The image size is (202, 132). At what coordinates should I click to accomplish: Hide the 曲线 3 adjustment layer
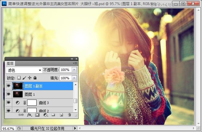pyautogui.click(x=9, y=103)
